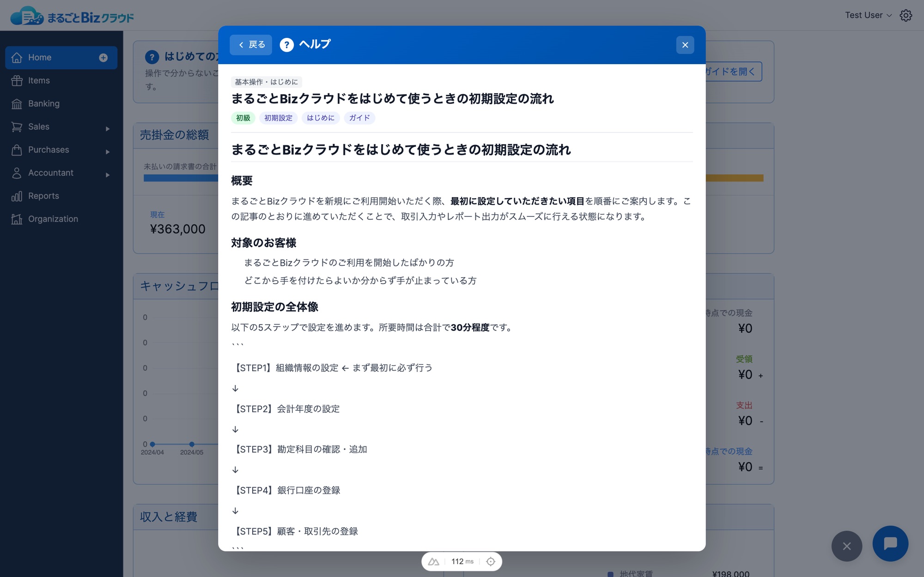Click the 【STEP3】勘定科目の確認・追加 line
This screenshot has width=924, height=577.
coord(299,450)
